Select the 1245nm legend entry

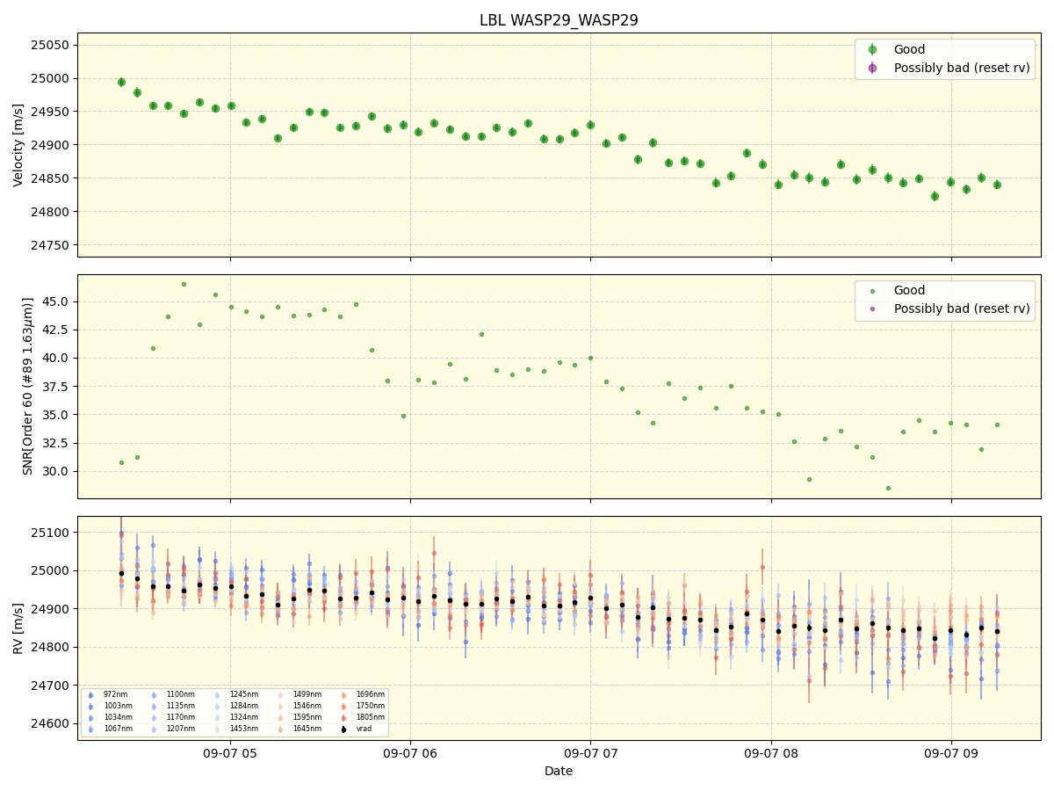[x=243, y=695]
